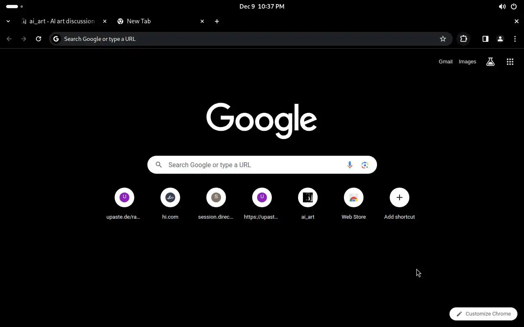Image resolution: width=524 pixels, height=327 pixels.
Task: Open the clock calendar Dec 9
Action: point(262,7)
